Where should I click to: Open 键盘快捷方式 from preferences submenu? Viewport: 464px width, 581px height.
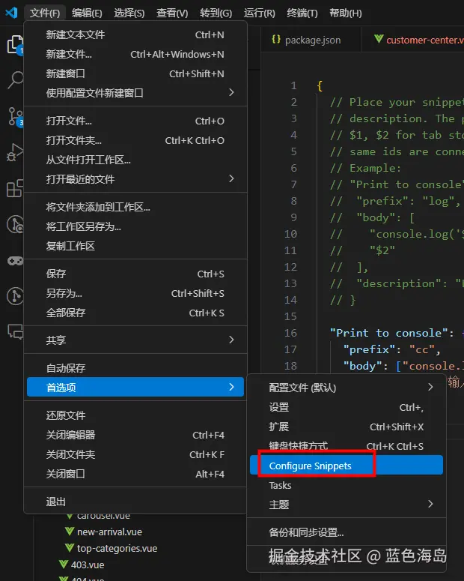tap(347, 446)
